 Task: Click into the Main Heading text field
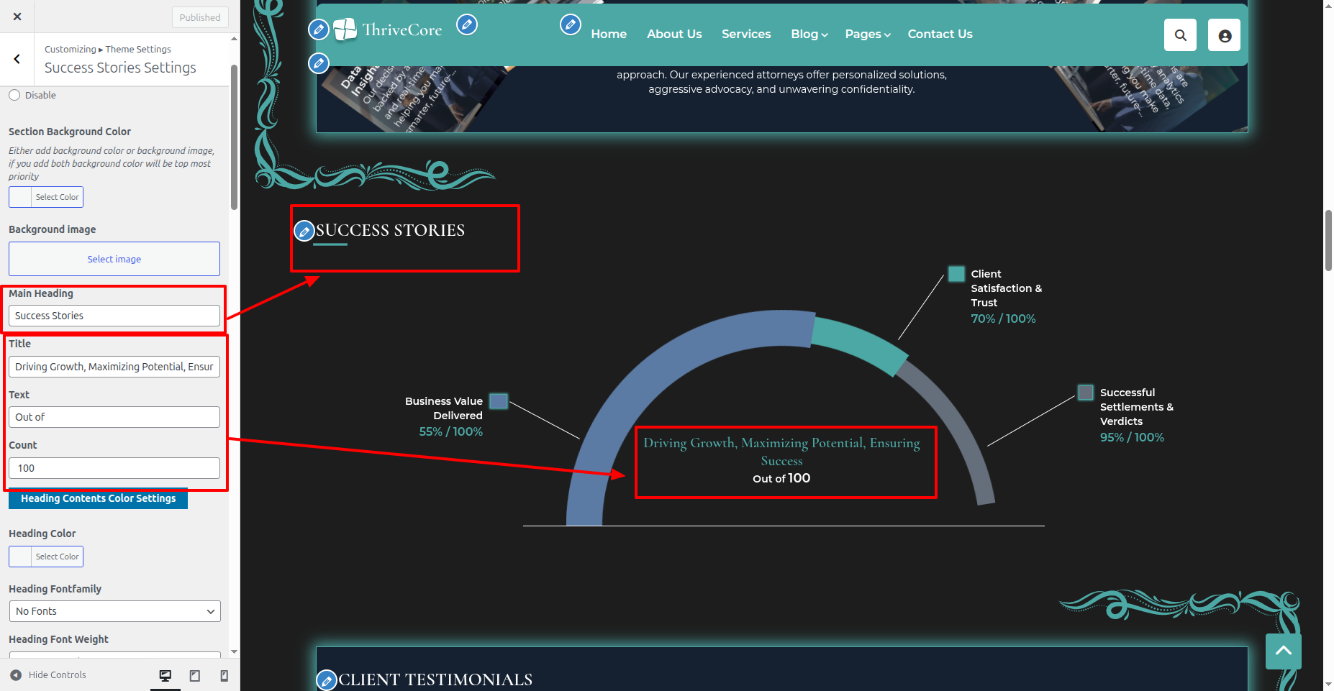tap(114, 316)
